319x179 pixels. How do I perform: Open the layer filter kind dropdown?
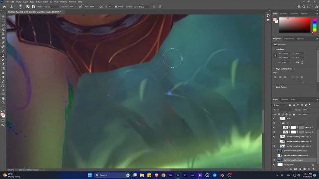pyautogui.click(x=280, y=105)
